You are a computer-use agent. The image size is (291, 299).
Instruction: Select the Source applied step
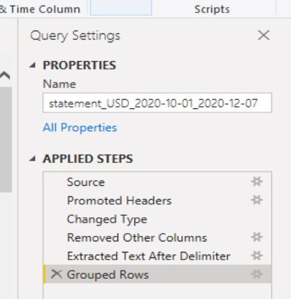(157, 182)
